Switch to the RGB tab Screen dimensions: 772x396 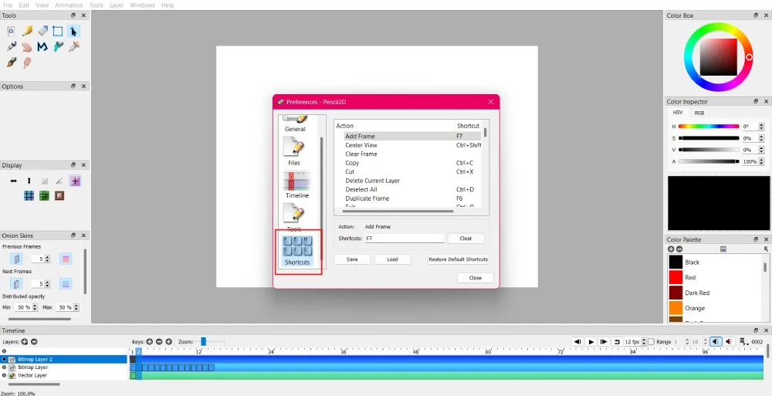(699, 113)
